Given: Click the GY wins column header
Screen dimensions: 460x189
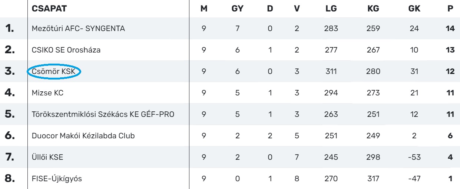Looking at the screenshot, I should 237,9.
